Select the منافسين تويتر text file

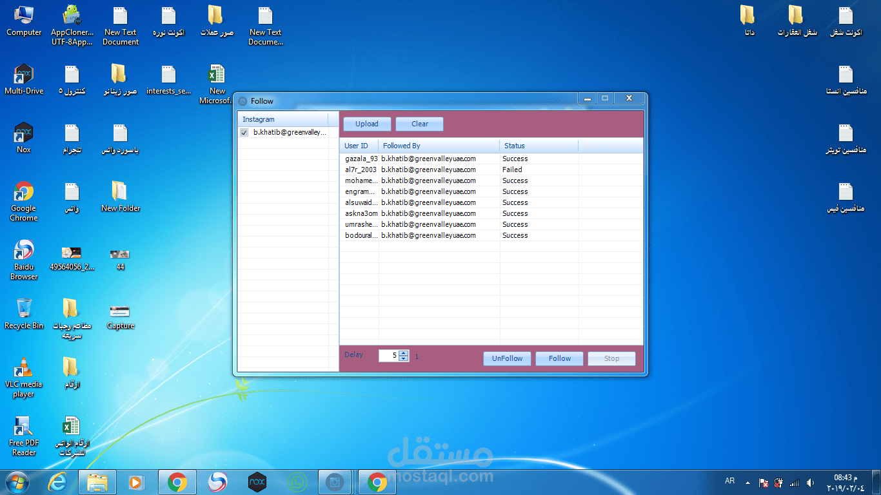pos(846,138)
